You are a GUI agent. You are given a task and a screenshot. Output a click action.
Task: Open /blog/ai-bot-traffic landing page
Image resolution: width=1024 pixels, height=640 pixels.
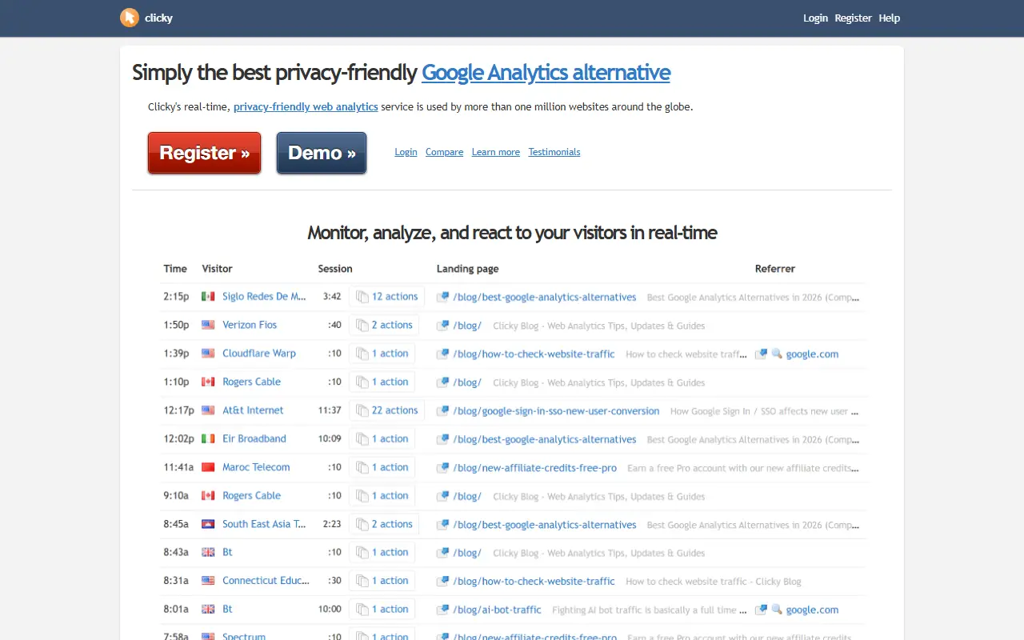click(497, 610)
